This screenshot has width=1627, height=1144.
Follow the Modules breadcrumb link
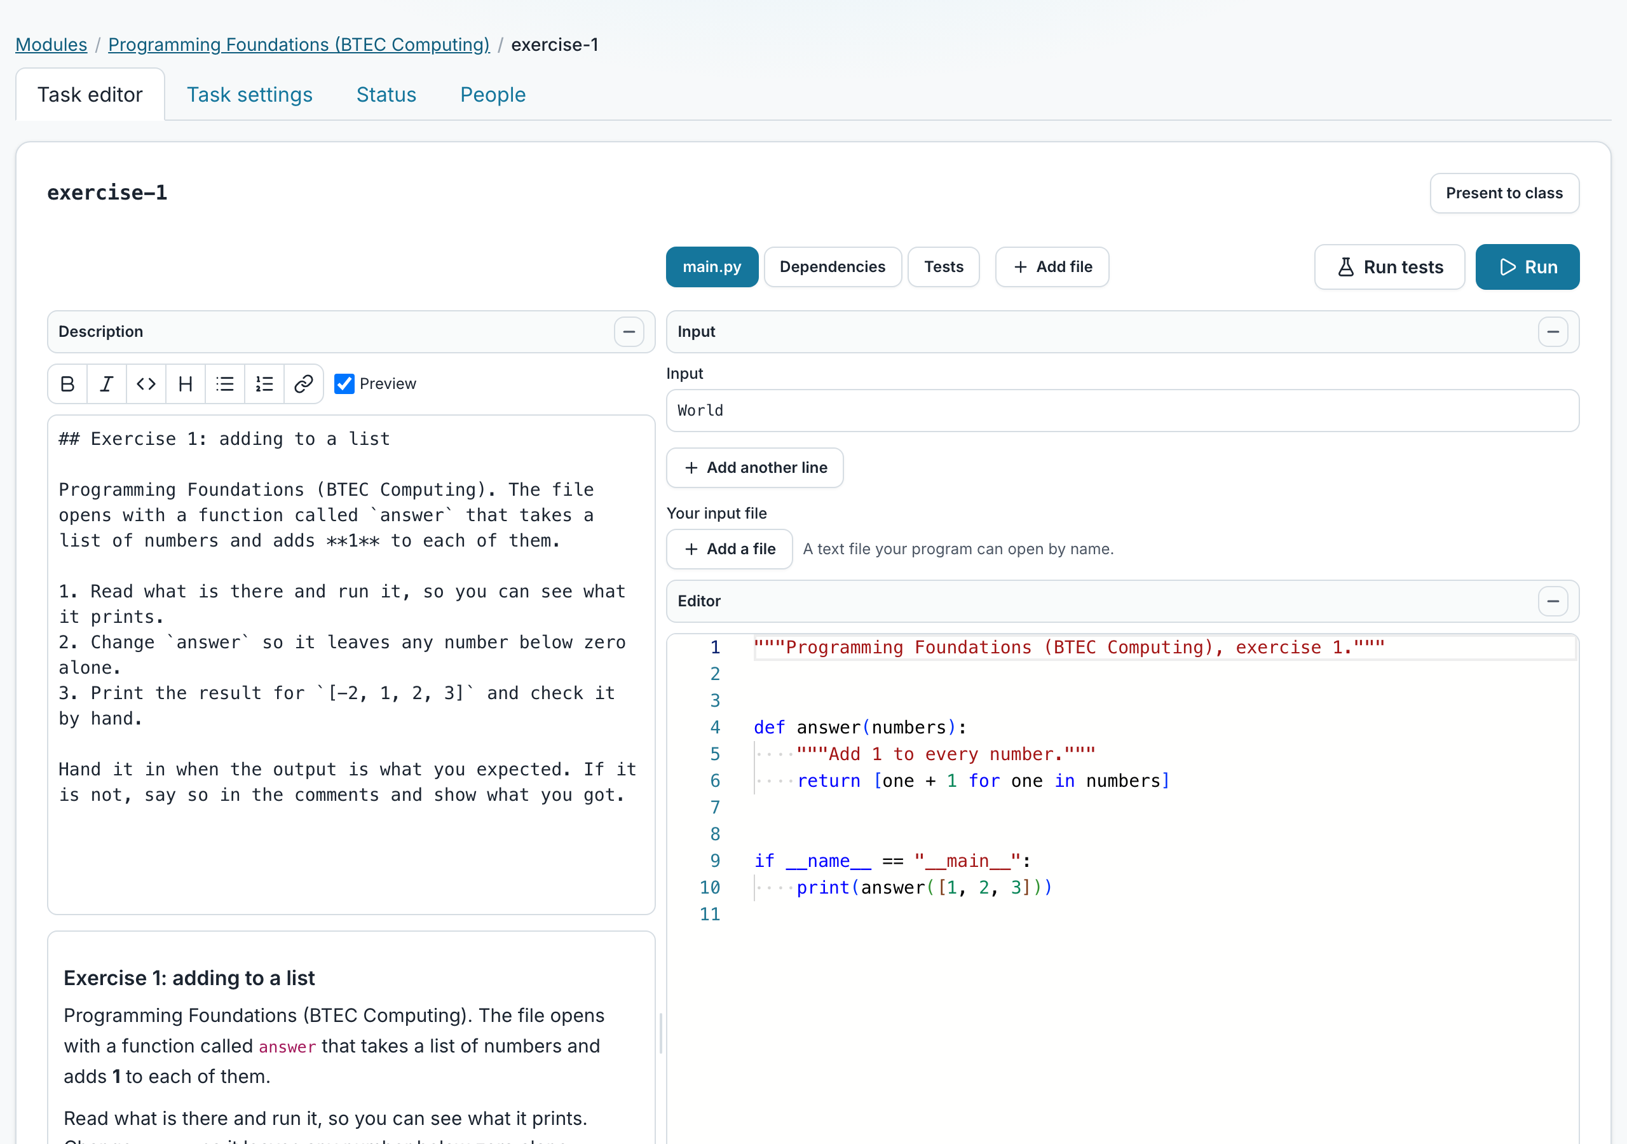point(51,44)
